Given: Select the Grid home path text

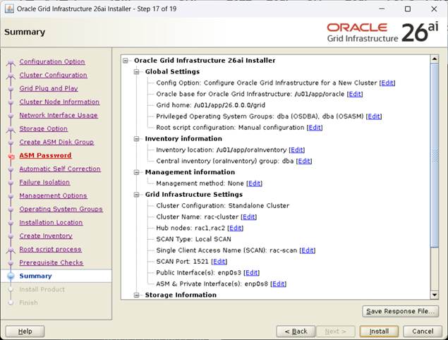Looking at the screenshot, I should coord(230,105).
